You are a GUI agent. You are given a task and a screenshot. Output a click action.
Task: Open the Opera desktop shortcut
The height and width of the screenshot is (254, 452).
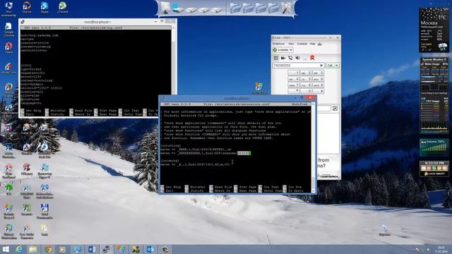pos(8,48)
